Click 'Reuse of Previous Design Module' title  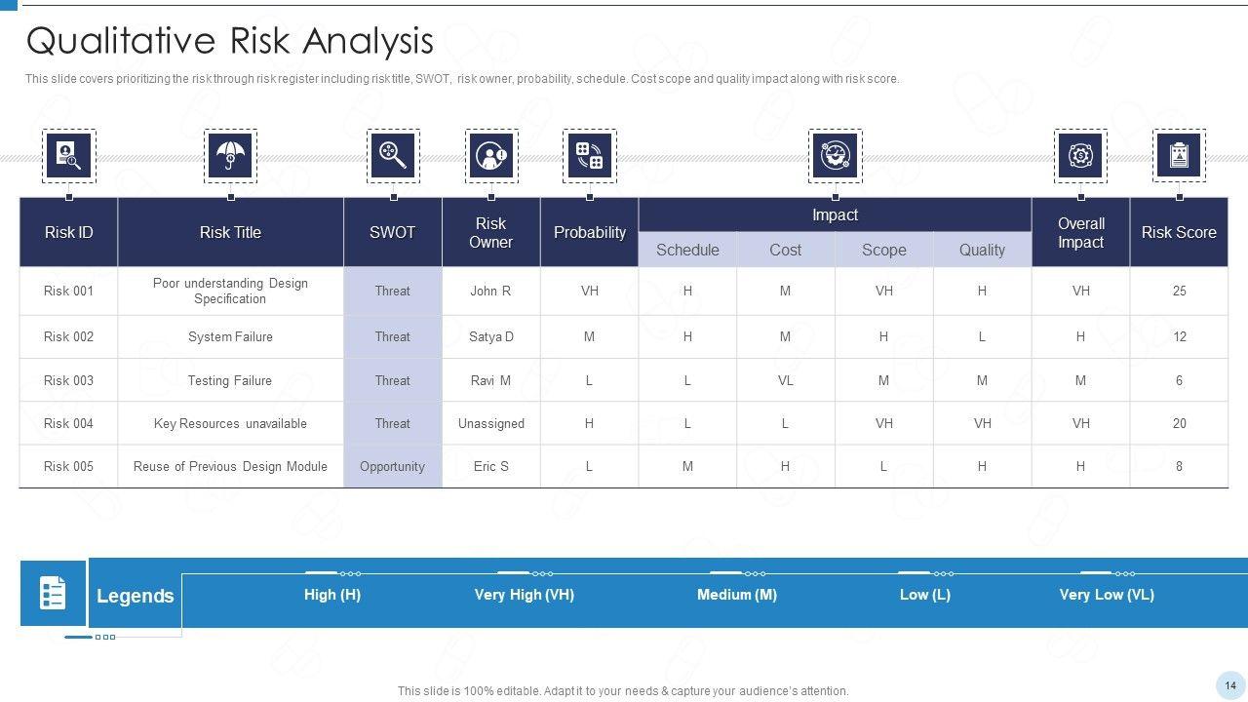tap(230, 466)
